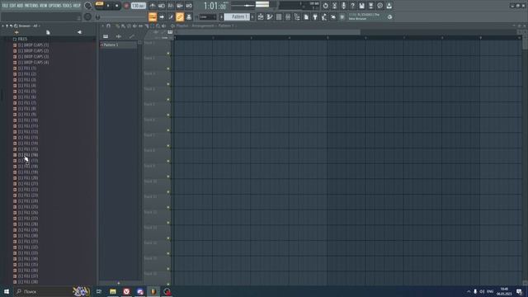Show hidden system tray icons chevron
This screenshot has width=528, height=297.
coord(469,291)
